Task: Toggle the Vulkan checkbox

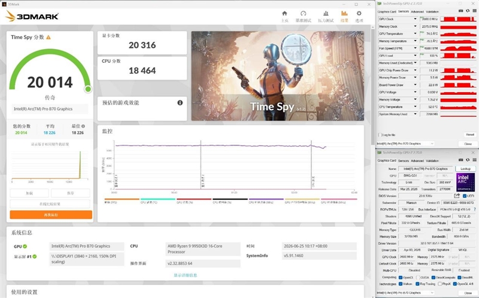Action: 401,284
